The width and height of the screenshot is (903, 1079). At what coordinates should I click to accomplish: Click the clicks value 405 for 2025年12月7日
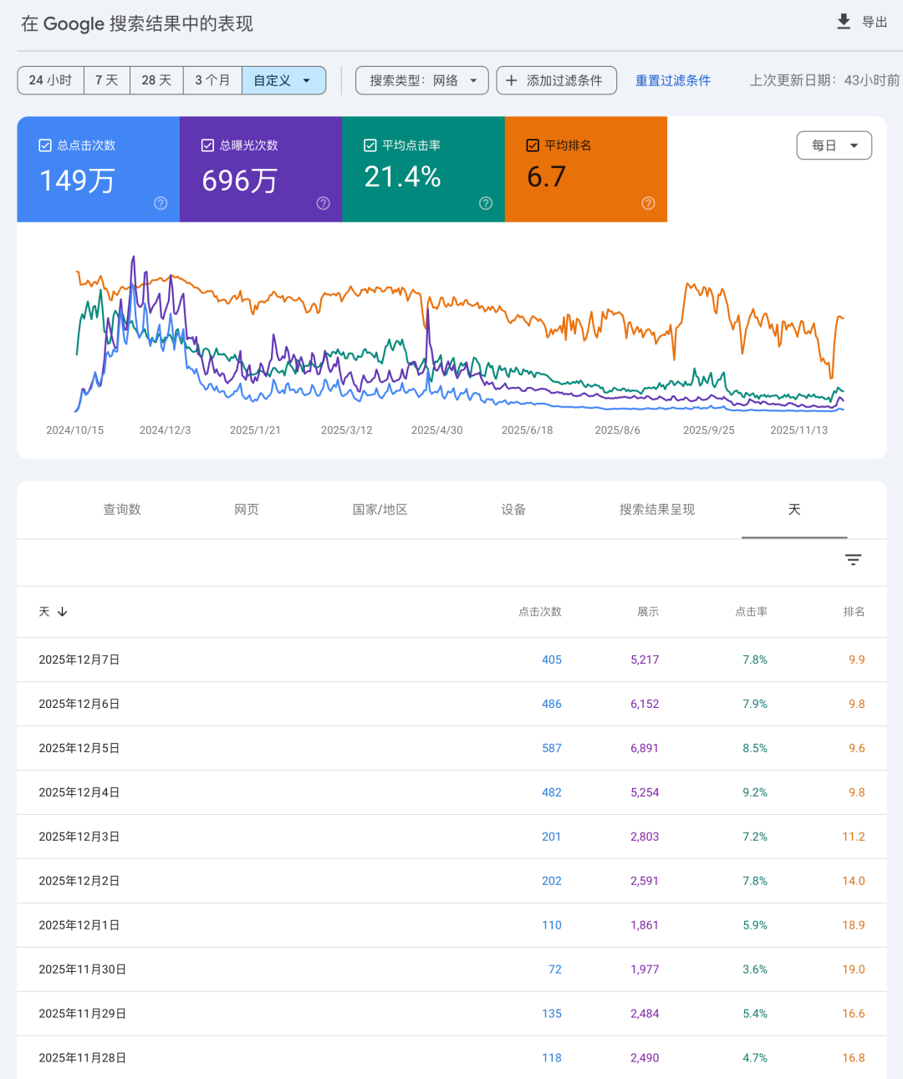552,659
